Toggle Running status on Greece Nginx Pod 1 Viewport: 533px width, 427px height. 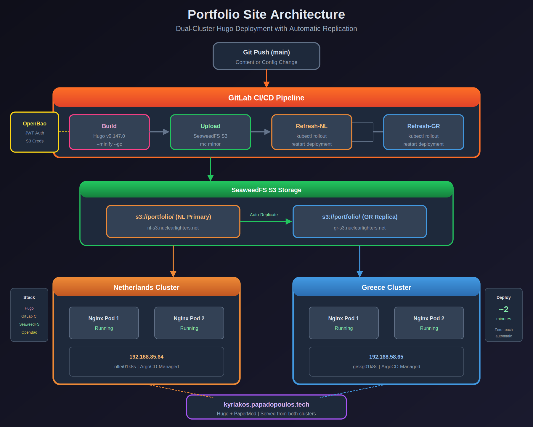(x=343, y=328)
